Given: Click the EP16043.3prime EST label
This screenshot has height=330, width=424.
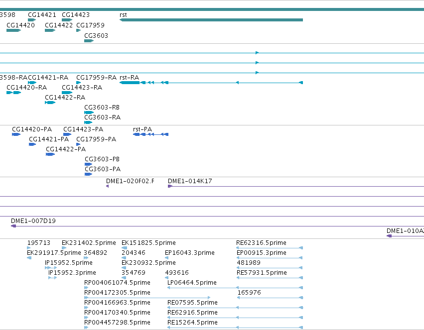Looking at the screenshot, I should pos(189,253).
